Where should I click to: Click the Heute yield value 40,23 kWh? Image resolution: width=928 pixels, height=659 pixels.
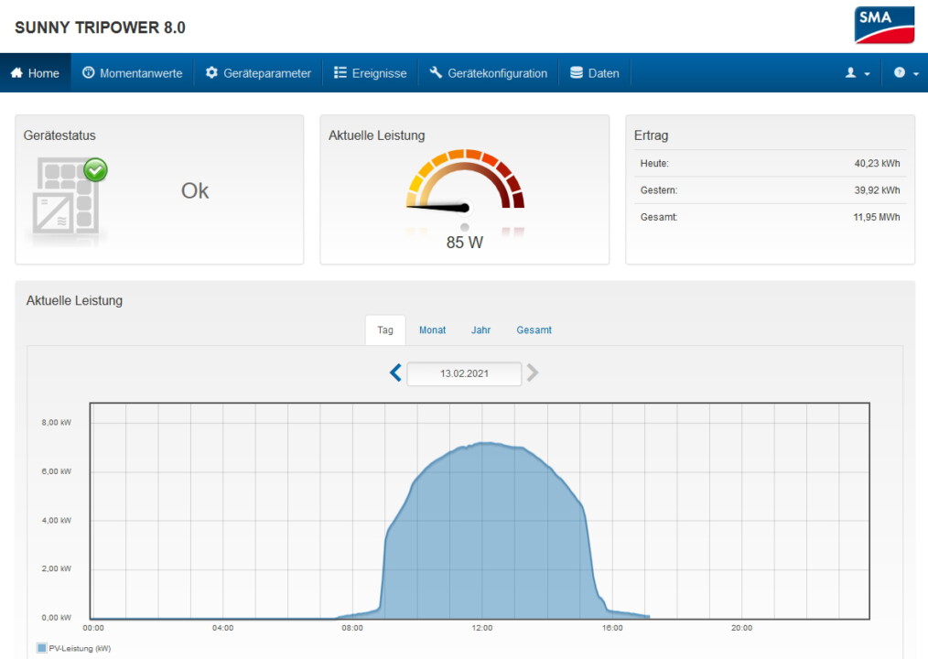(x=877, y=164)
